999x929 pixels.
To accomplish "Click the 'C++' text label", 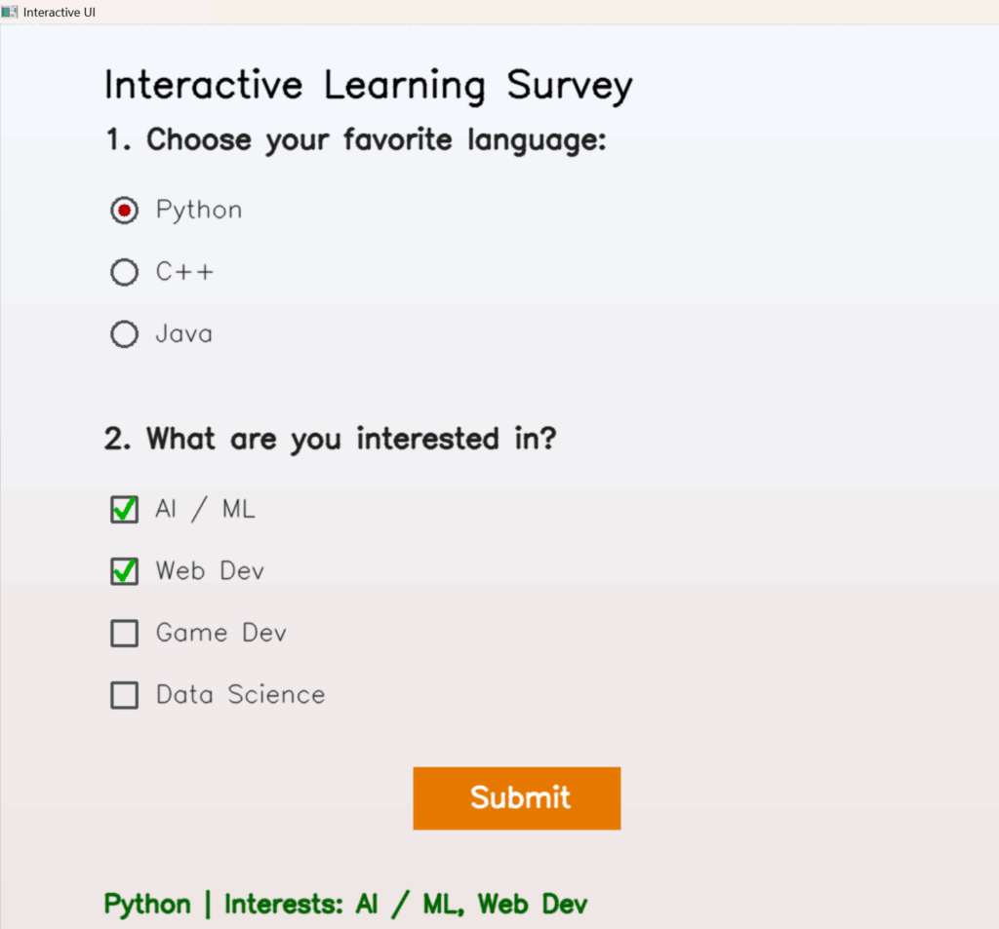I will click(x=185, y=271).
